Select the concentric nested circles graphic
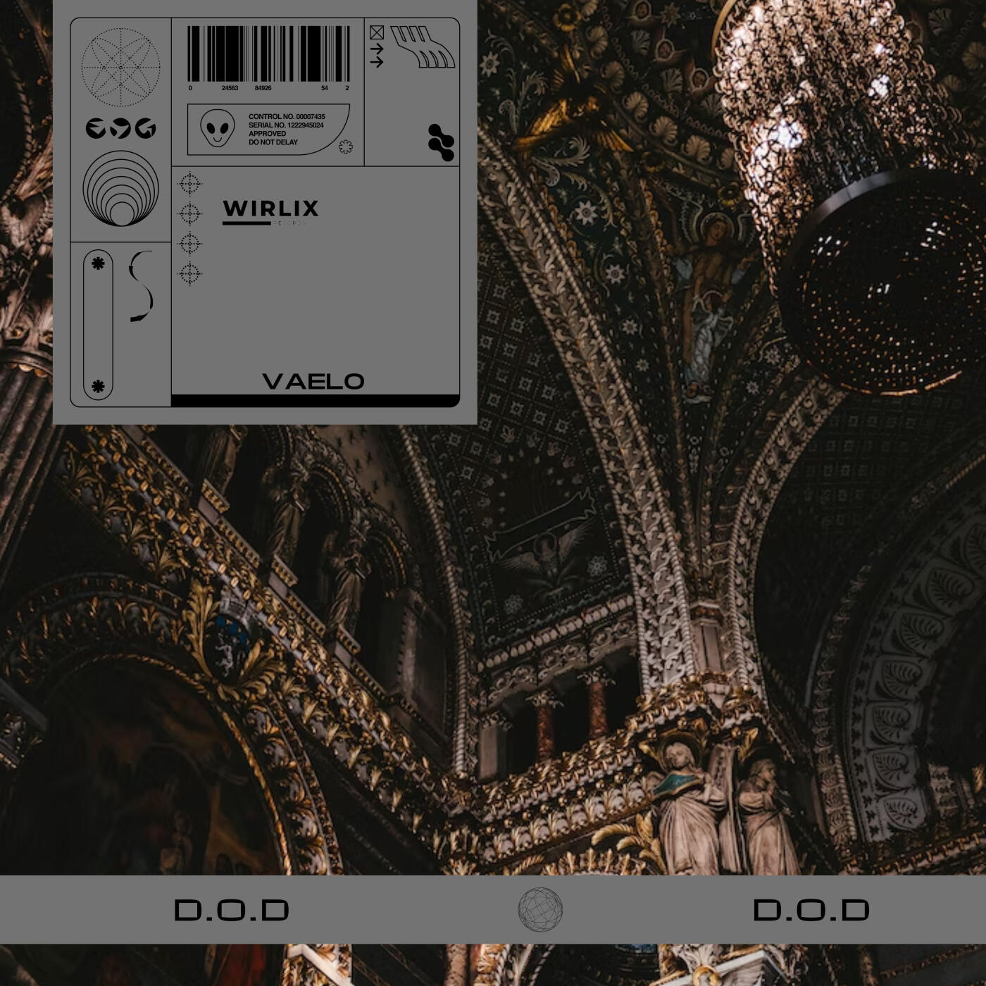This screenshot has height=986, width=986. click(120, 189)
